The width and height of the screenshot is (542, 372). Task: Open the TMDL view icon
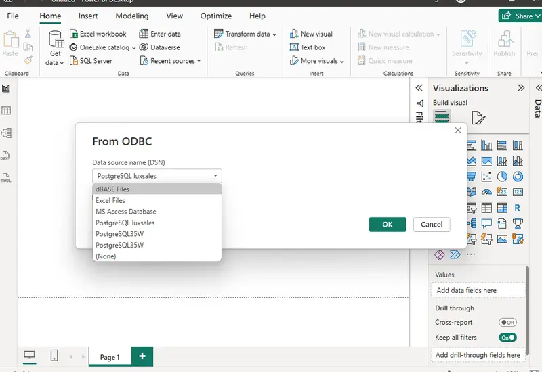coord(6,178)
